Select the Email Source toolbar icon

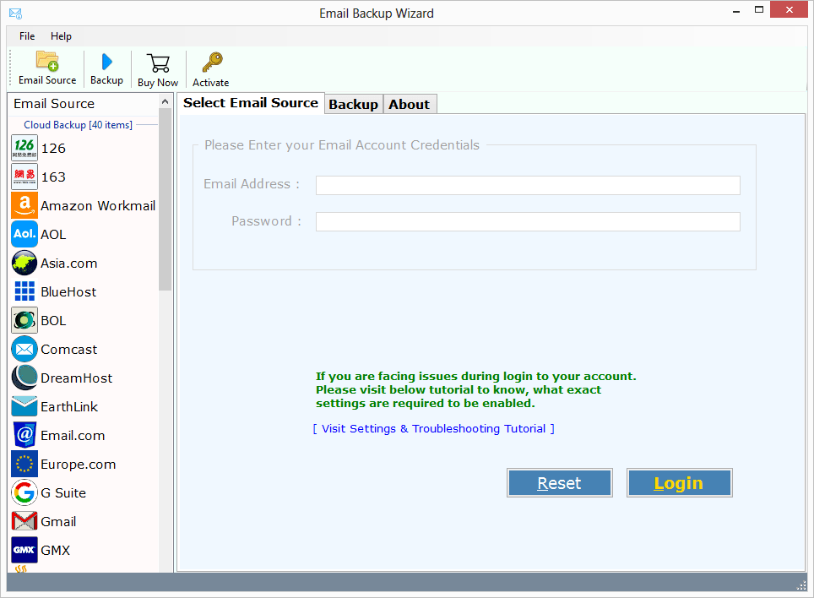[x=46, y=68]
